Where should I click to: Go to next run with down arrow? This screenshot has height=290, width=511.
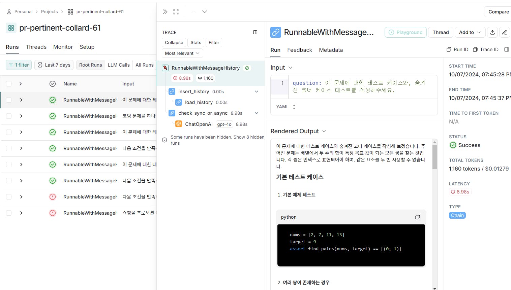tap(205, 12)
